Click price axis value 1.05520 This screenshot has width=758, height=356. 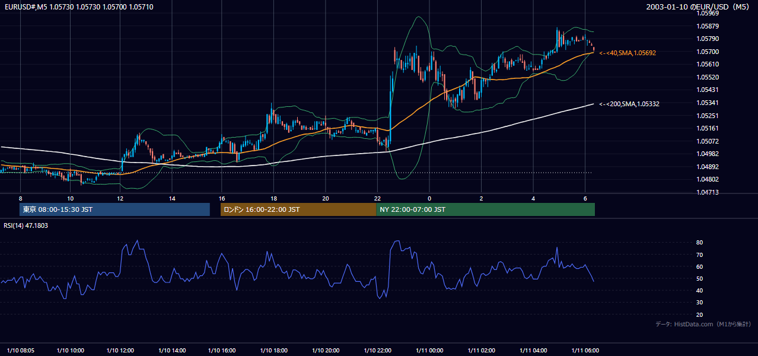coord(708,77)
